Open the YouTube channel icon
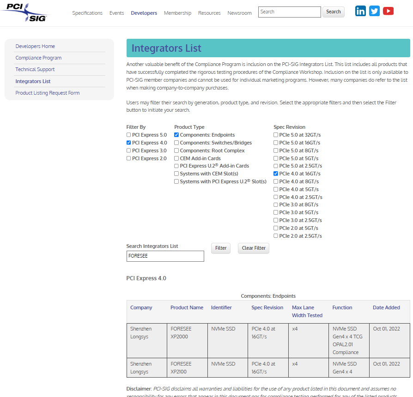 (388, 11)
